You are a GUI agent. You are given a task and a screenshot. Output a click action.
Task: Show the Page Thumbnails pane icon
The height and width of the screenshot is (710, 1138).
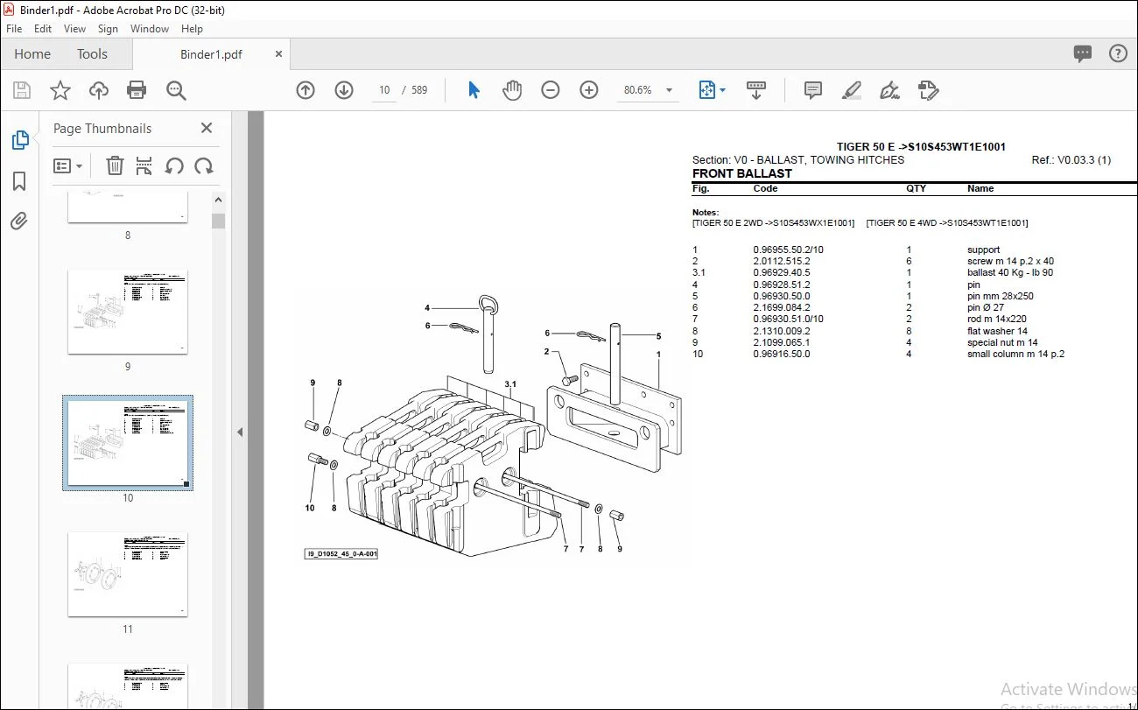point(19,139)
